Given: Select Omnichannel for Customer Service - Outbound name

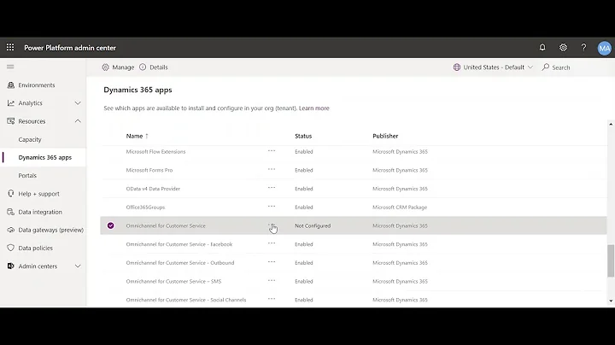Looking at the screenshot, I should click(x=180, y=263).
